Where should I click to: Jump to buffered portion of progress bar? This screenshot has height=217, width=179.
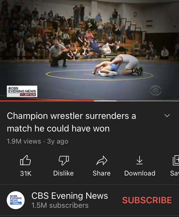point(105,101)
